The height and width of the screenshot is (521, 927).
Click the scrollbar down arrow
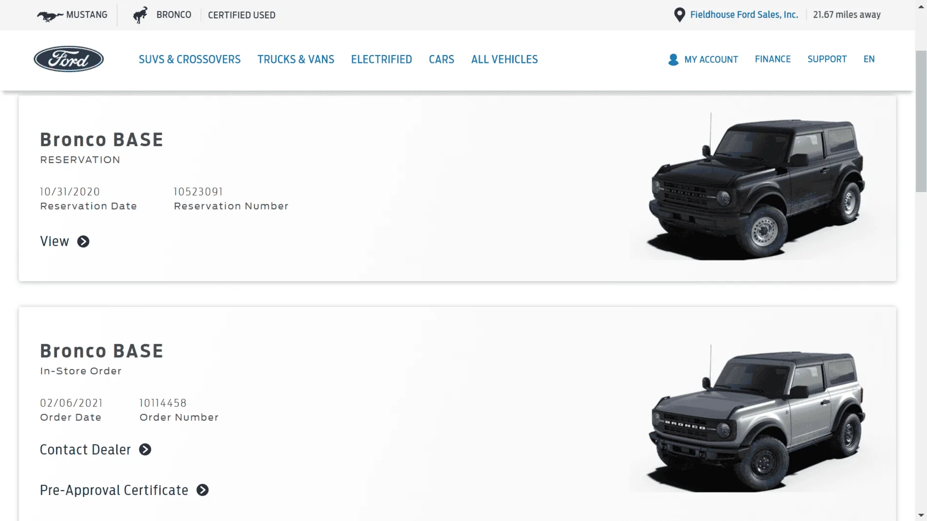point(921,515)
